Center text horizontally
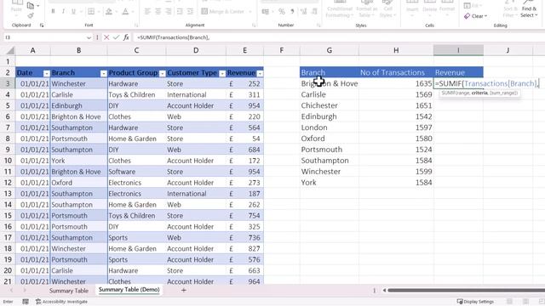 [158, 11]
